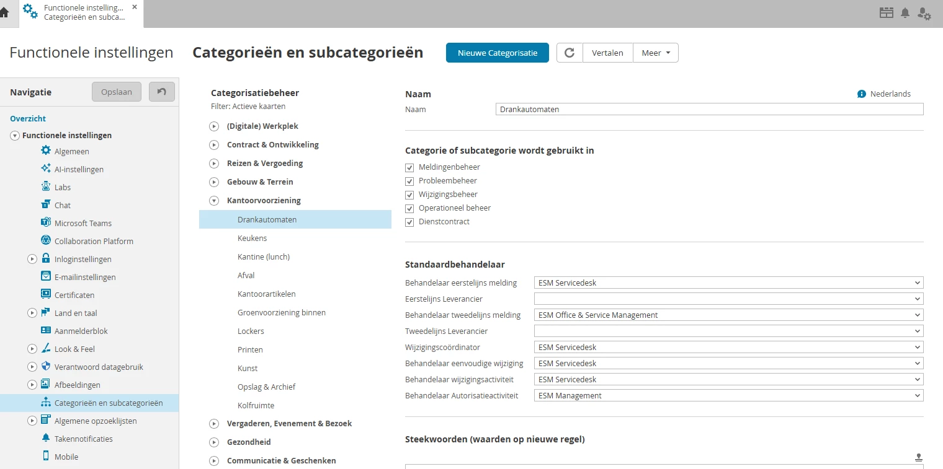
Task: Open Labs flask icon item
Action: (46, 186)
